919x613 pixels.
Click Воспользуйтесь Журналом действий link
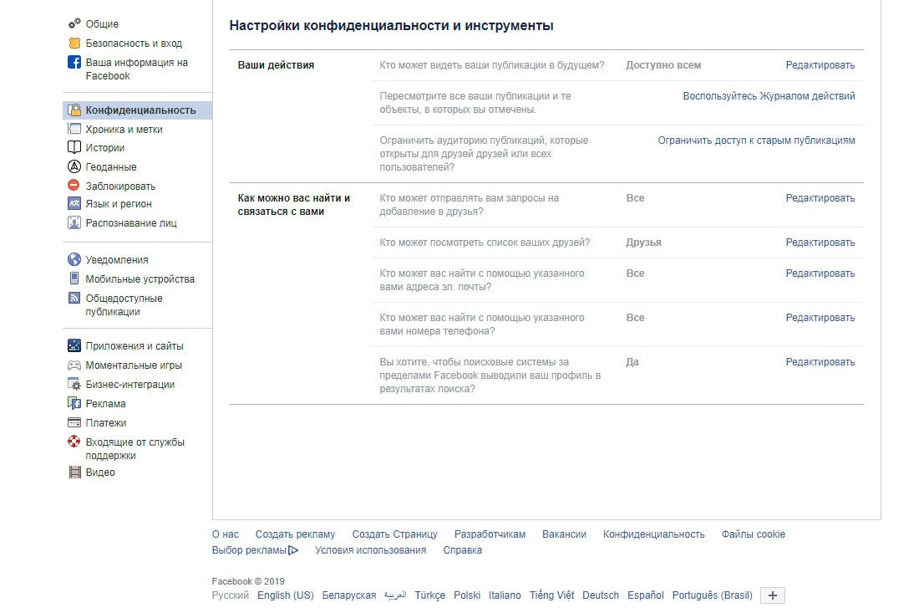pos(769,95)
